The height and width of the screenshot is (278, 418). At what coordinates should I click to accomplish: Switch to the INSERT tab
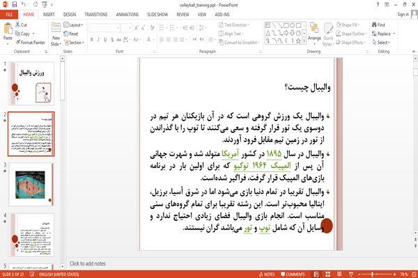pos(49,15)
